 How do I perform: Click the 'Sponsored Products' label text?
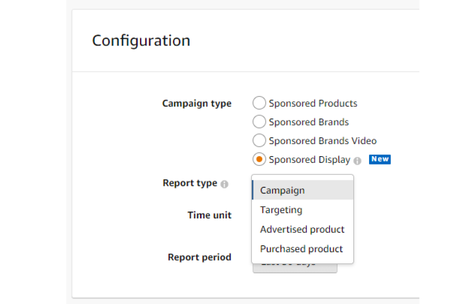[313, 104]
